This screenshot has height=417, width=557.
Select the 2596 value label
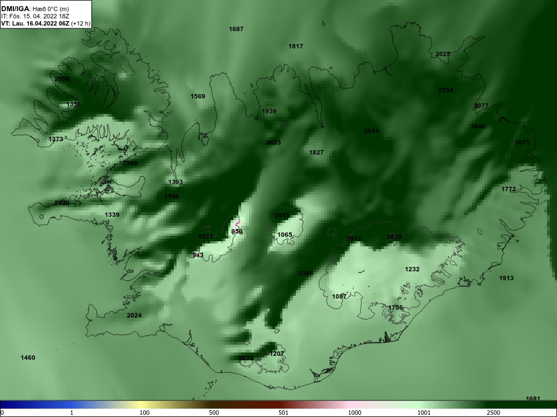(172, 196)
